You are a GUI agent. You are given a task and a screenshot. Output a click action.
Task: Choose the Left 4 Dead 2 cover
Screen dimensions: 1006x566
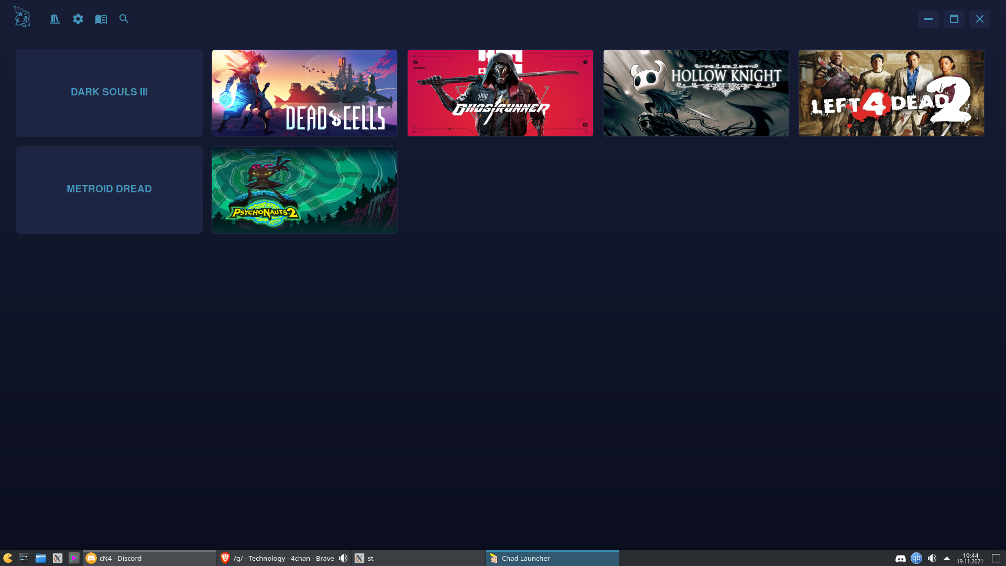click(891, 93)
